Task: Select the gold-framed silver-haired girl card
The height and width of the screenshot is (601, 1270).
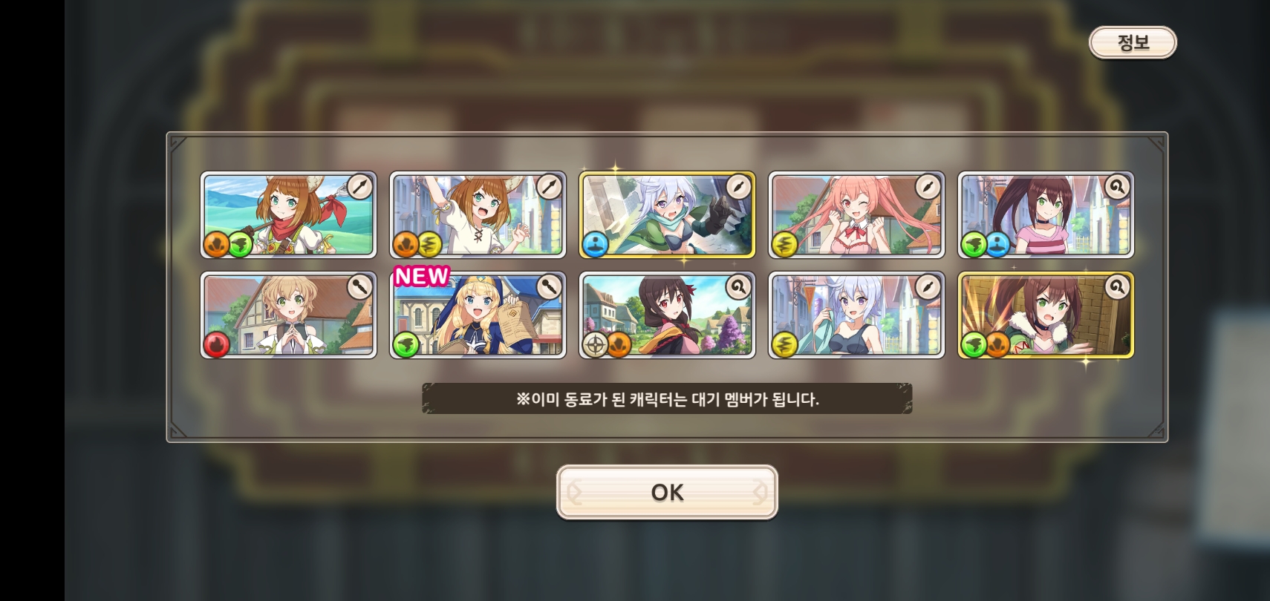Action: click(667, 215)
